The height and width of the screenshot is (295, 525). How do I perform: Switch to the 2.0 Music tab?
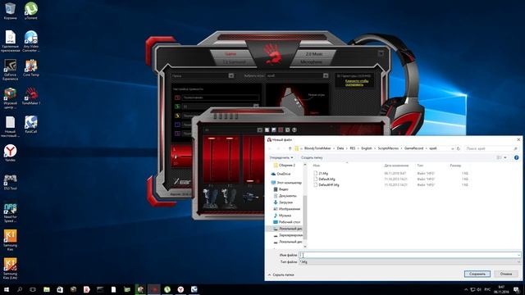pos(314,53)
